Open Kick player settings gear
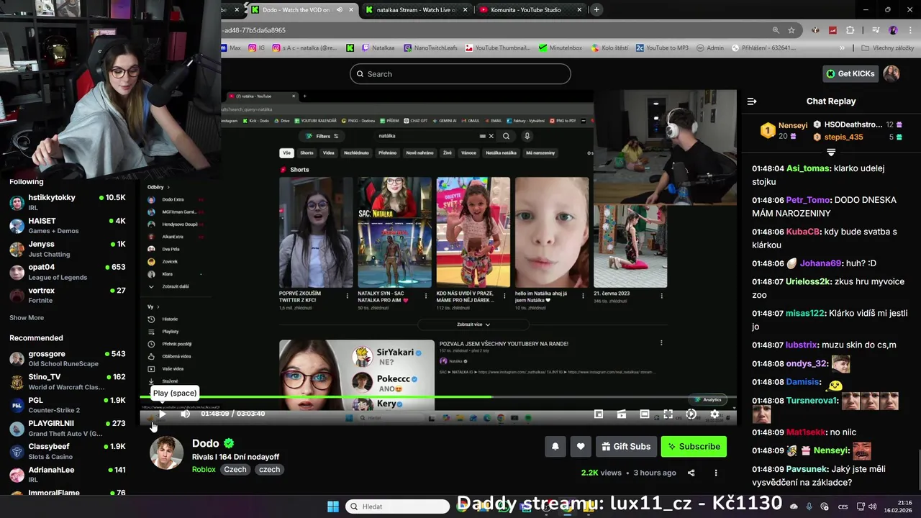The image size is (921, 518). [x=714, y=414]
